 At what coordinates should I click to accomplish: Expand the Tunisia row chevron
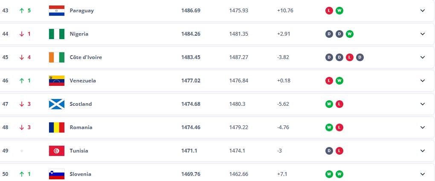423,151
